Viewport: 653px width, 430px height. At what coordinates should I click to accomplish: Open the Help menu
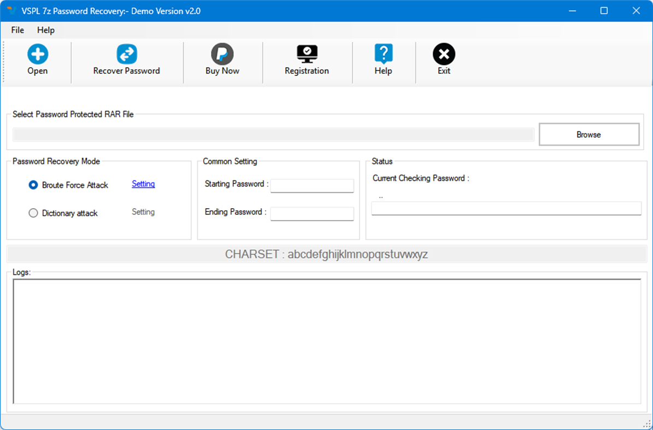point(45,30)
